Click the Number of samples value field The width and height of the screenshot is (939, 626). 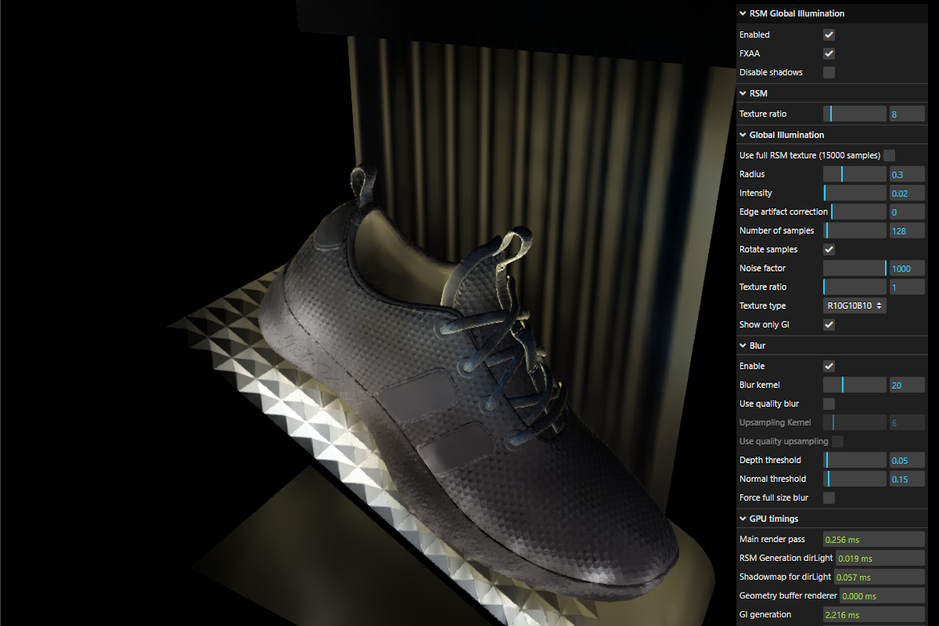coord(907,230)
